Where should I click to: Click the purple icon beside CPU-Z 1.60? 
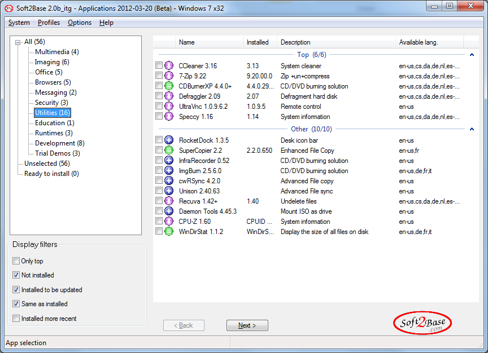(x=169, y=221)
